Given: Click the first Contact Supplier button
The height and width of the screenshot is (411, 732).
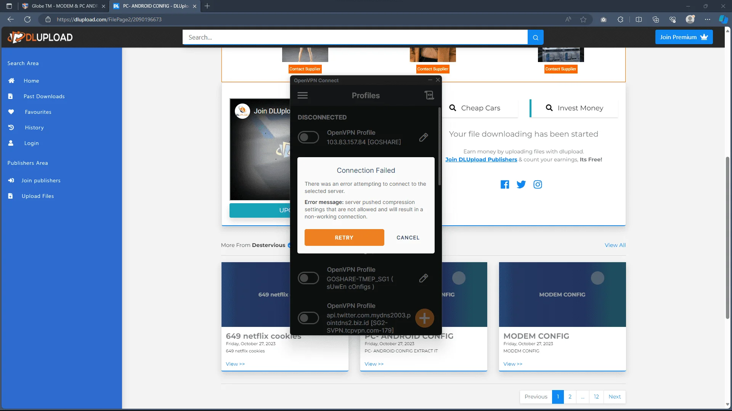Looking at the screenshot, I should click(305, 69).
